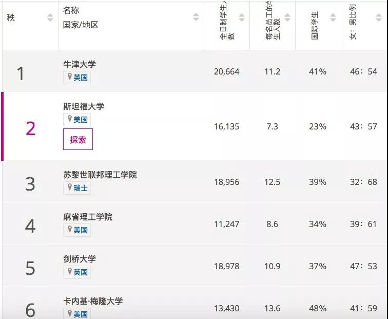The width and height of the screenshot is (388, 319).
Task: Click the 瑞士 country tag
Action: (x=81, y=188)
